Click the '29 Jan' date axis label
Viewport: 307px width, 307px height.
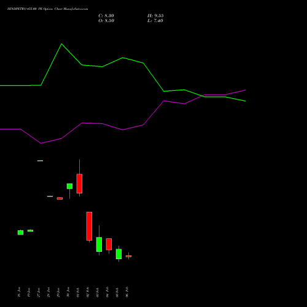pos(58,292)
